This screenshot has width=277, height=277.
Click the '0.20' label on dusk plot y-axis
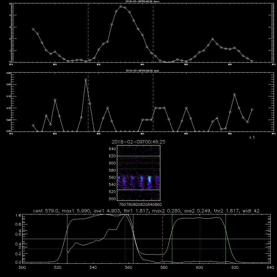(x=9, y=84)
